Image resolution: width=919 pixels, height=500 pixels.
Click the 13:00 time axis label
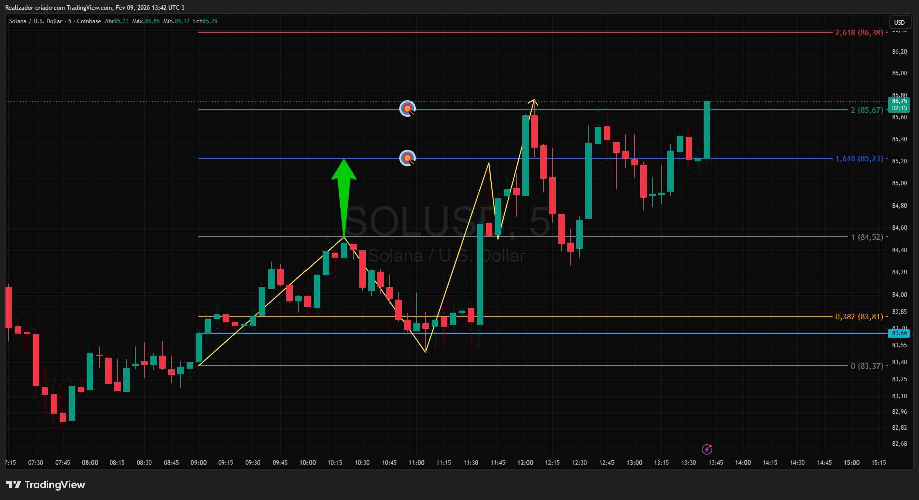pos(634,463)
